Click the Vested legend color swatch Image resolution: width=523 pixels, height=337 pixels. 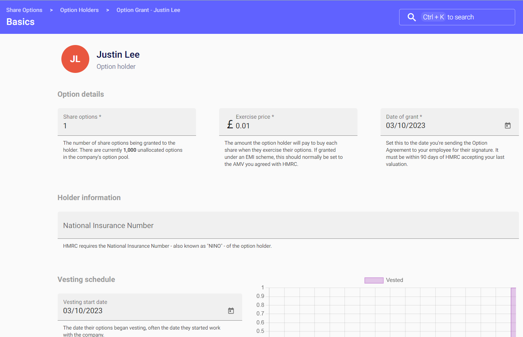[x=373, y=280]
